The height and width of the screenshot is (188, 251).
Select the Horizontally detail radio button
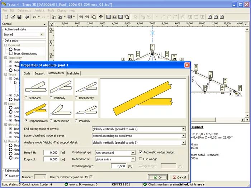coord(76,98)
